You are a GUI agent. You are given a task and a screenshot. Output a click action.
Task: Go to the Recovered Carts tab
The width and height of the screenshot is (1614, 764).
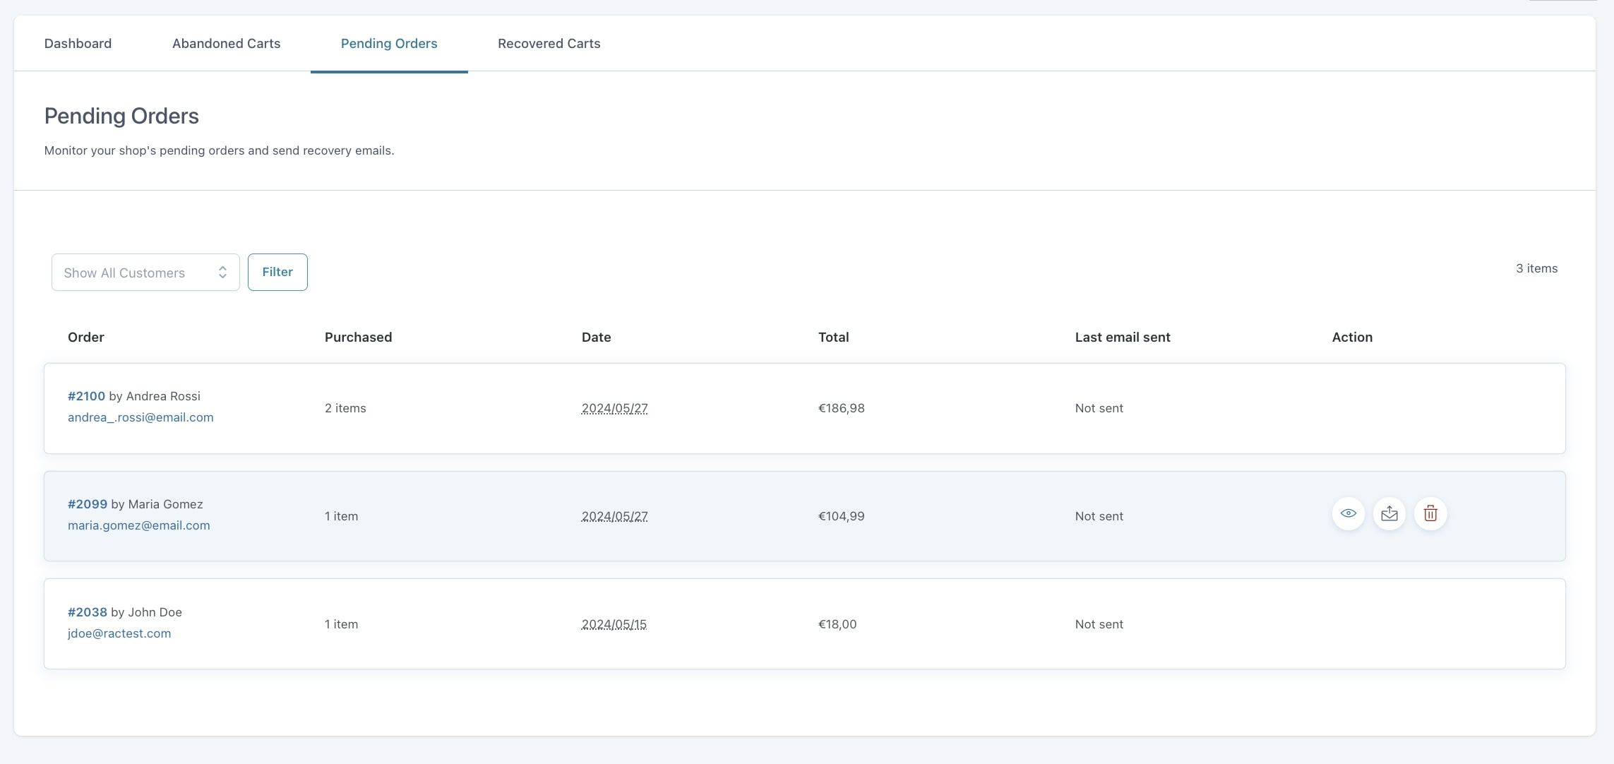549,44
